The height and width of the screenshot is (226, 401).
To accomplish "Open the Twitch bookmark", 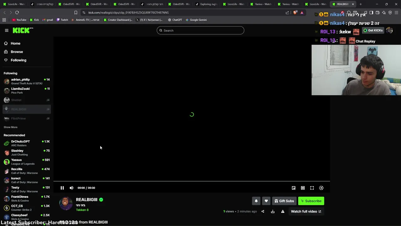I will click(x=62, y=20).
